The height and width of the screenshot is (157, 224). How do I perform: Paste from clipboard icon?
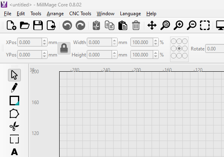coord(123,25)
